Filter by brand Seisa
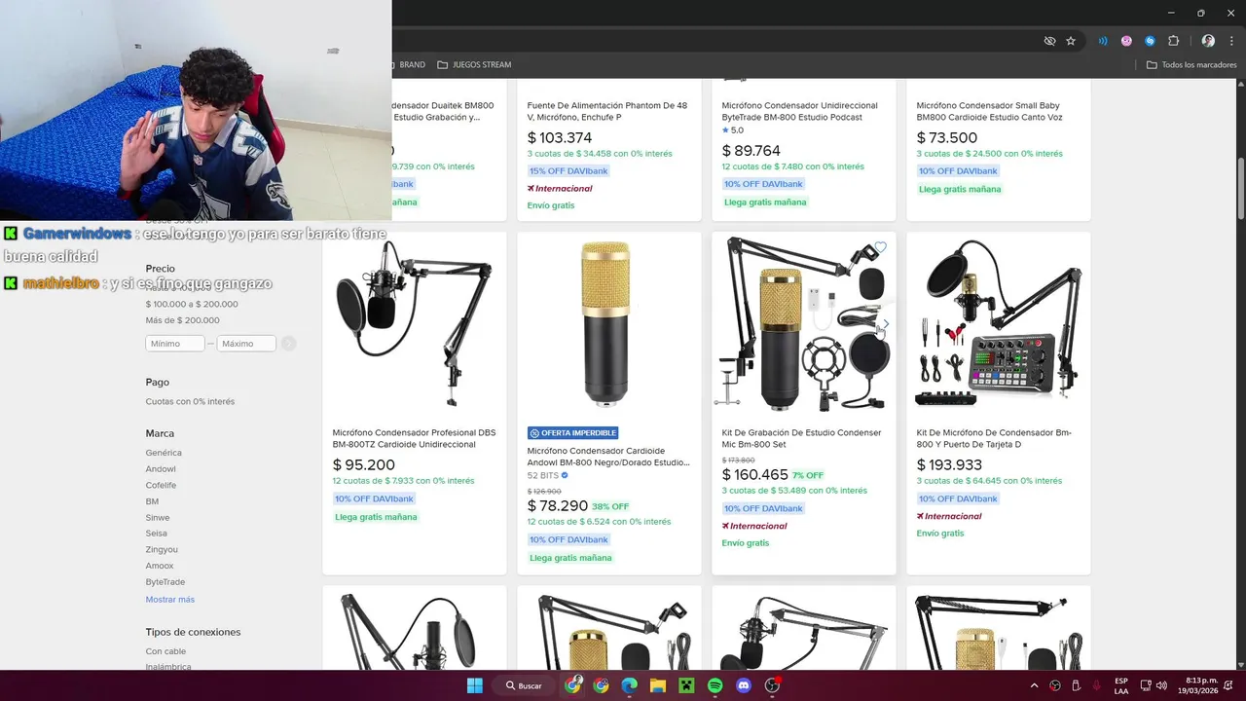The image size is (1246, 701). 157,534
